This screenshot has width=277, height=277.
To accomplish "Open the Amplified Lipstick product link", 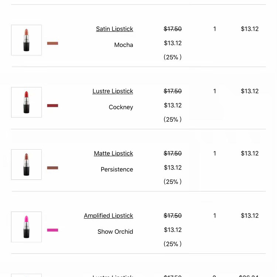I will (x=109, y=216).
